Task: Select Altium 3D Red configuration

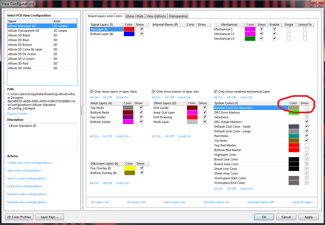Action: 42,63
